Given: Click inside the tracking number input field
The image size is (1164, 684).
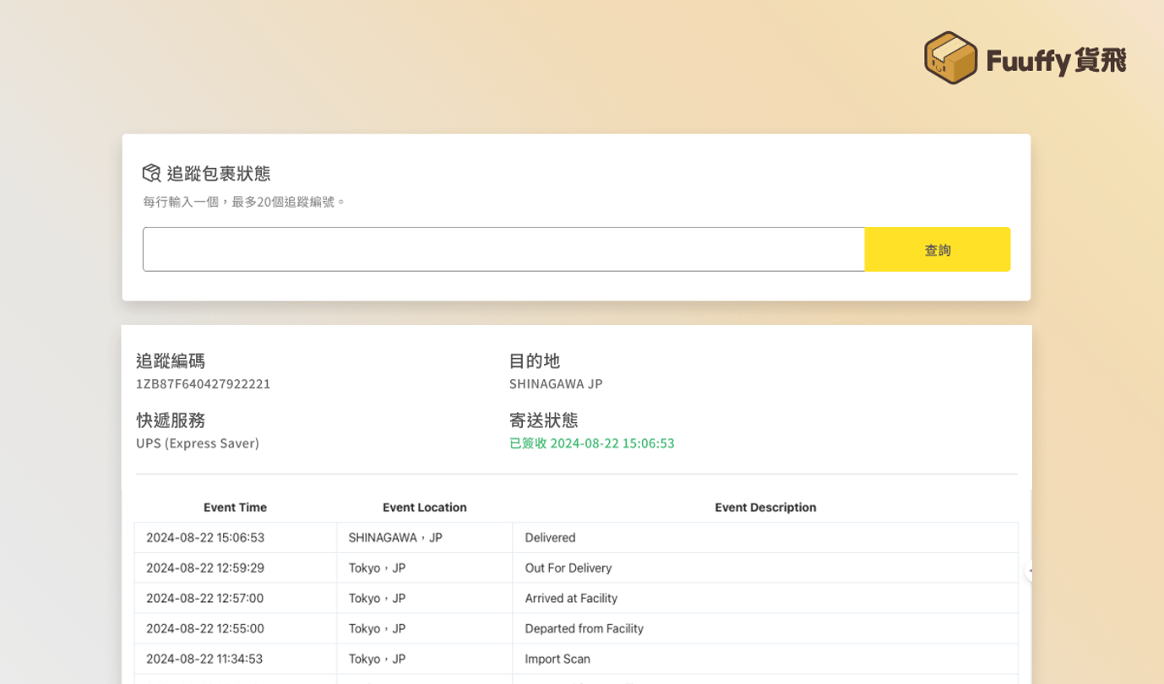Looking at the screenshot, I should (x=503, y=249).
